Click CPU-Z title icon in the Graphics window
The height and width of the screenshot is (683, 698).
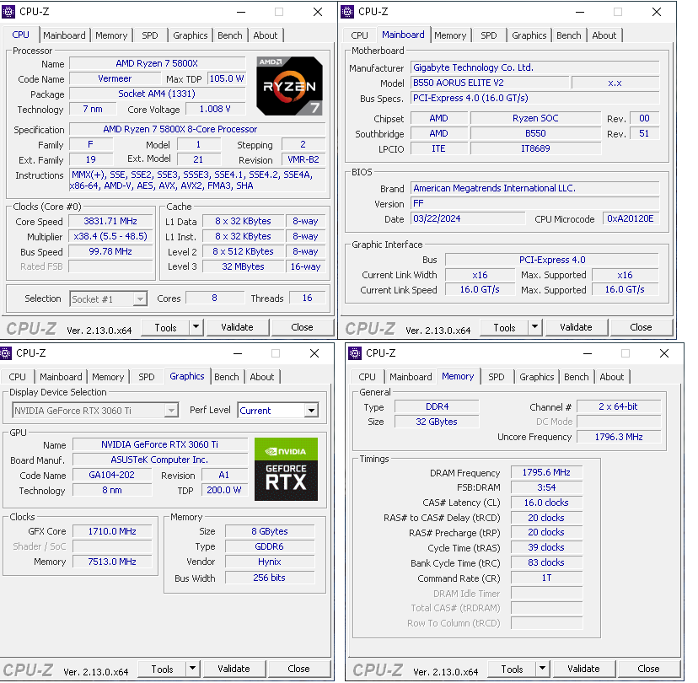coord(8,353)
